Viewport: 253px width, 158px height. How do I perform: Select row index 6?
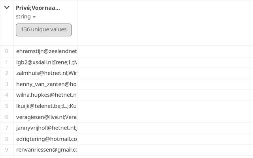pyautogui.click(x=7, y=117)
